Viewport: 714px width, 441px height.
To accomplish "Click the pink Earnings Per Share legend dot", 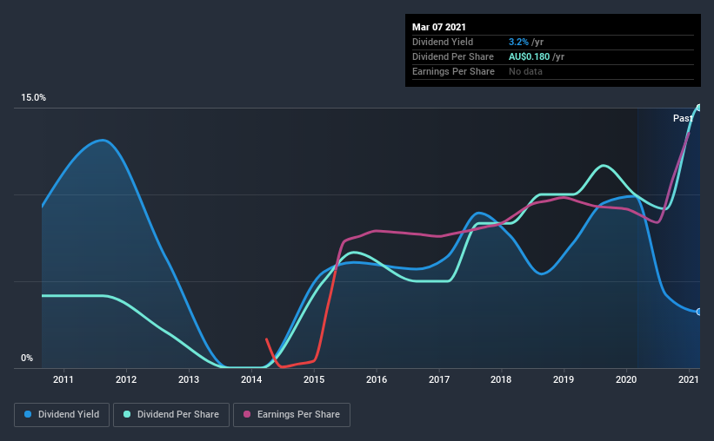I will tap(247, 414).
